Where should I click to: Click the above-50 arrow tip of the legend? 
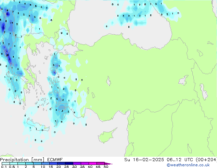tap(108, 164)
